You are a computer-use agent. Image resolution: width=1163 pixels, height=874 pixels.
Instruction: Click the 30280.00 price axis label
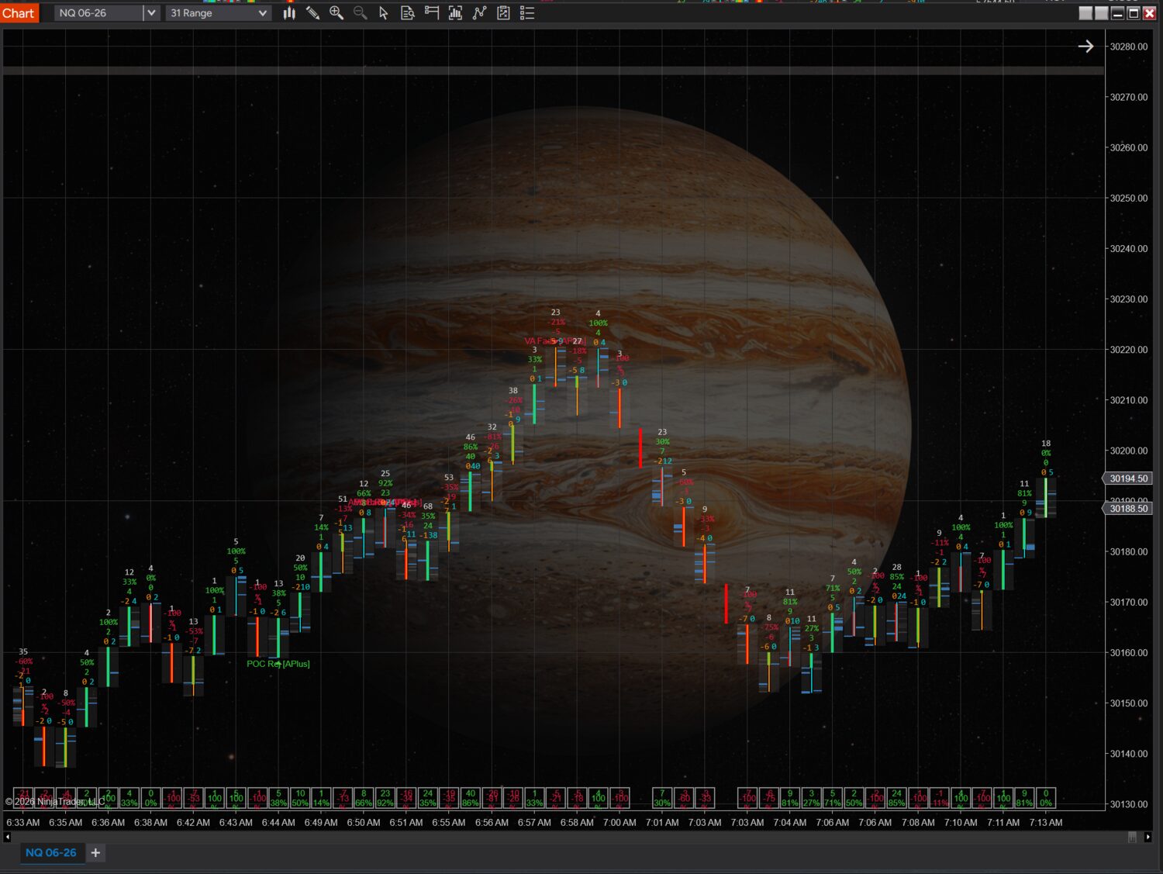pyautogui.click(x=1129, y=47)
